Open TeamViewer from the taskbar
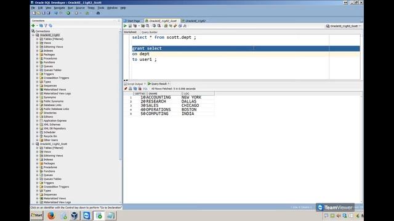This screenshot has width=394, height=221. pyautogui.click(x=86, y=215)
